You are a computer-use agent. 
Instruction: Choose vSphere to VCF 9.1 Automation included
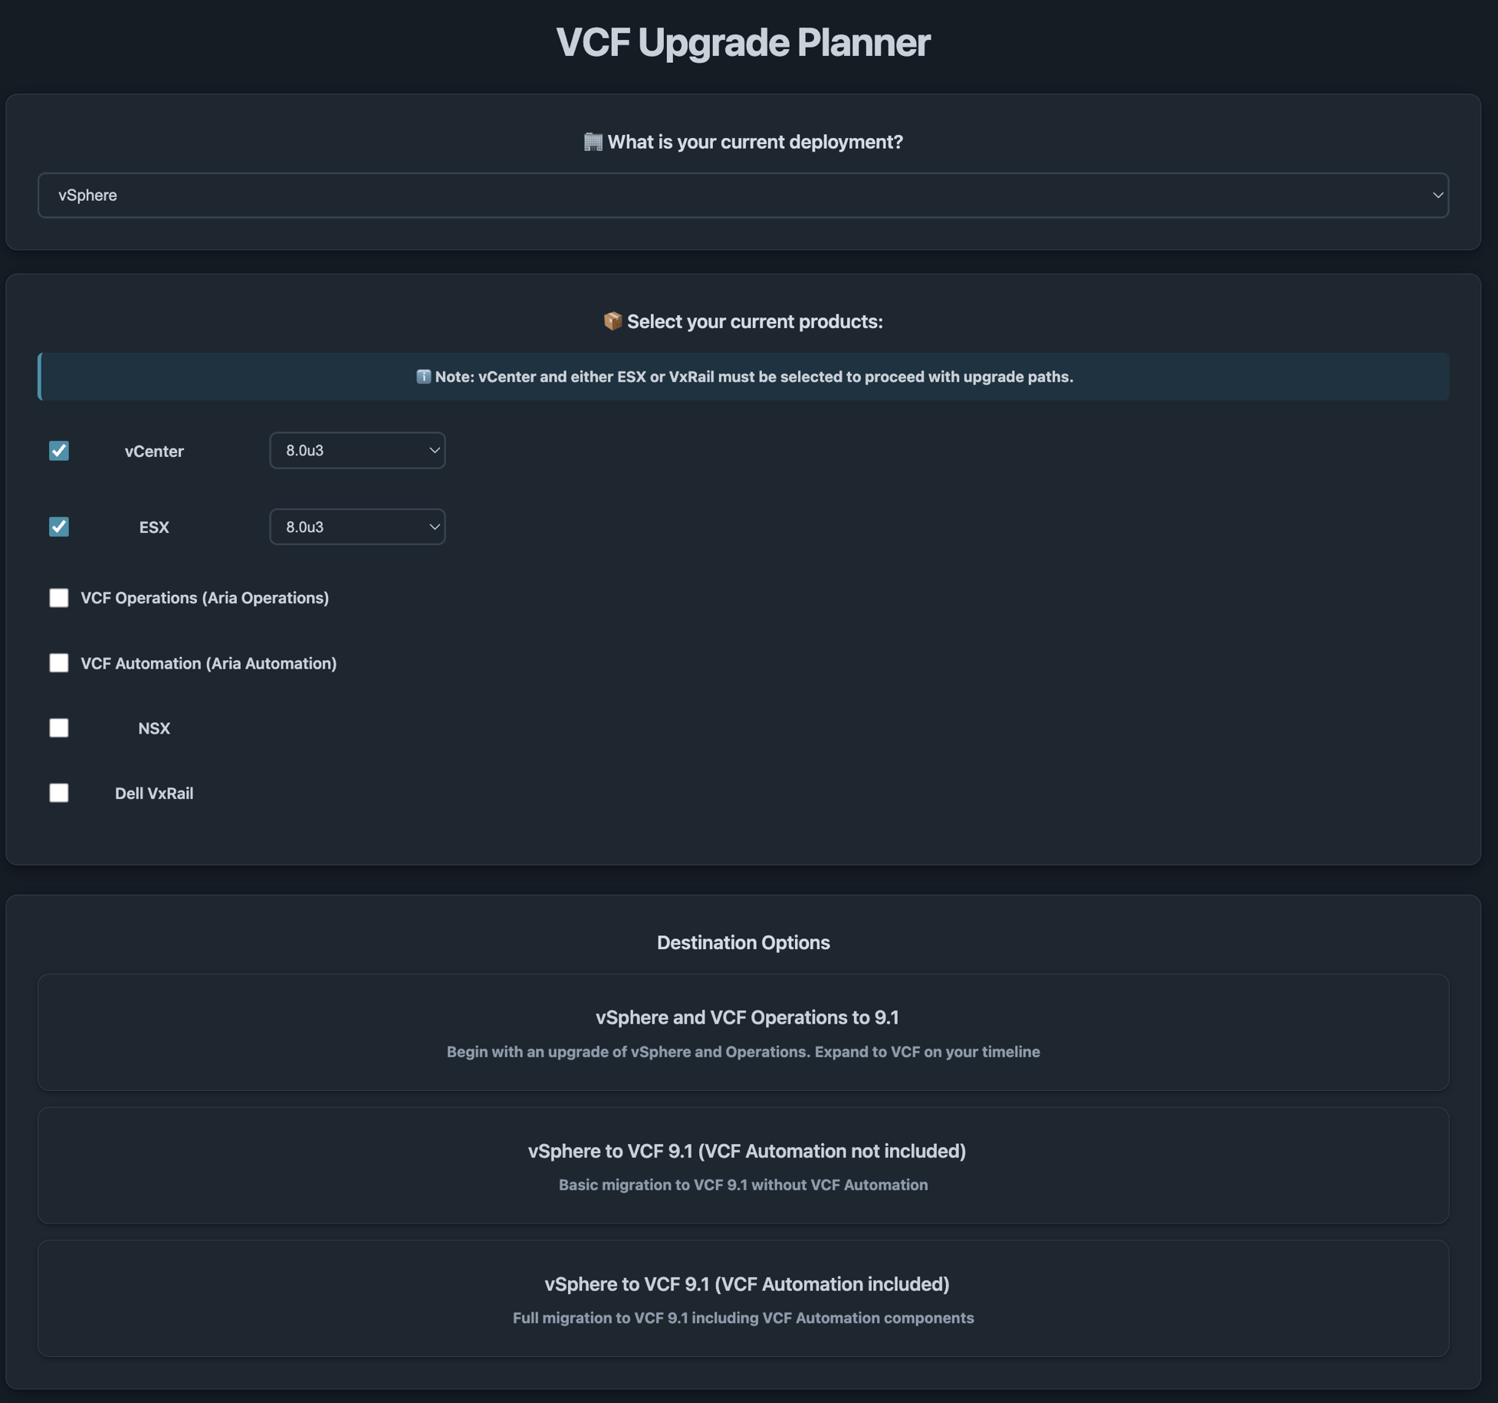tap(743, 1299)
